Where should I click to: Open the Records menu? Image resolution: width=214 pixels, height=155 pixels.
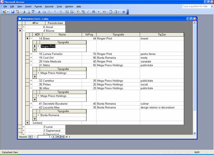pos(49,6)
